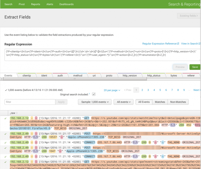Open the Pivot menu item

coord(22,4)
